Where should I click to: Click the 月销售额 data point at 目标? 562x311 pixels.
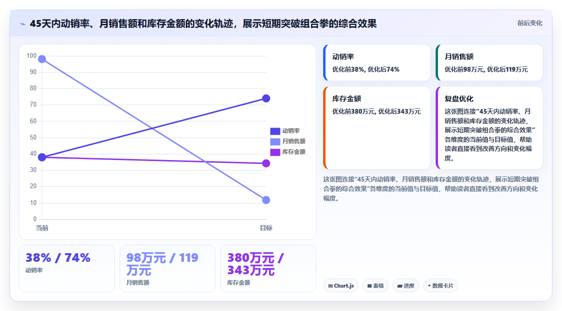(266, 200)
